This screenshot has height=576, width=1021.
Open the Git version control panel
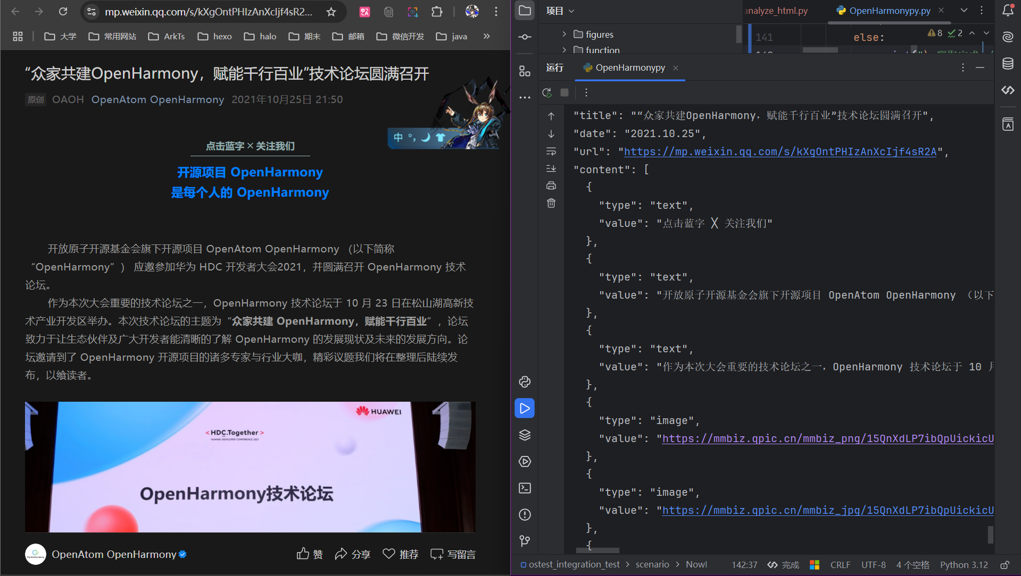[x=525, y=541]
